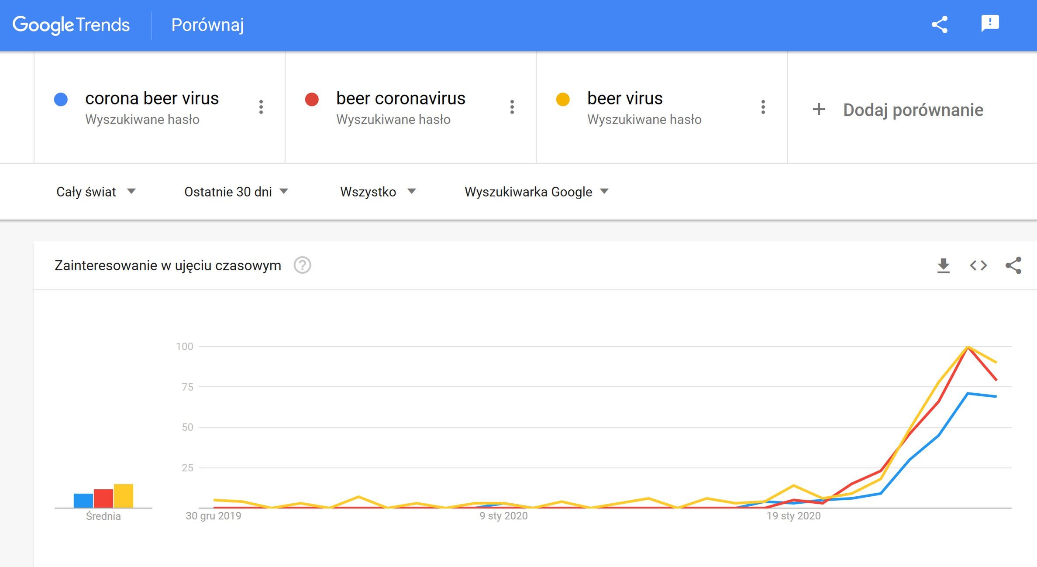Expand the Wszystko category dropdown

(x=378, y=192)
